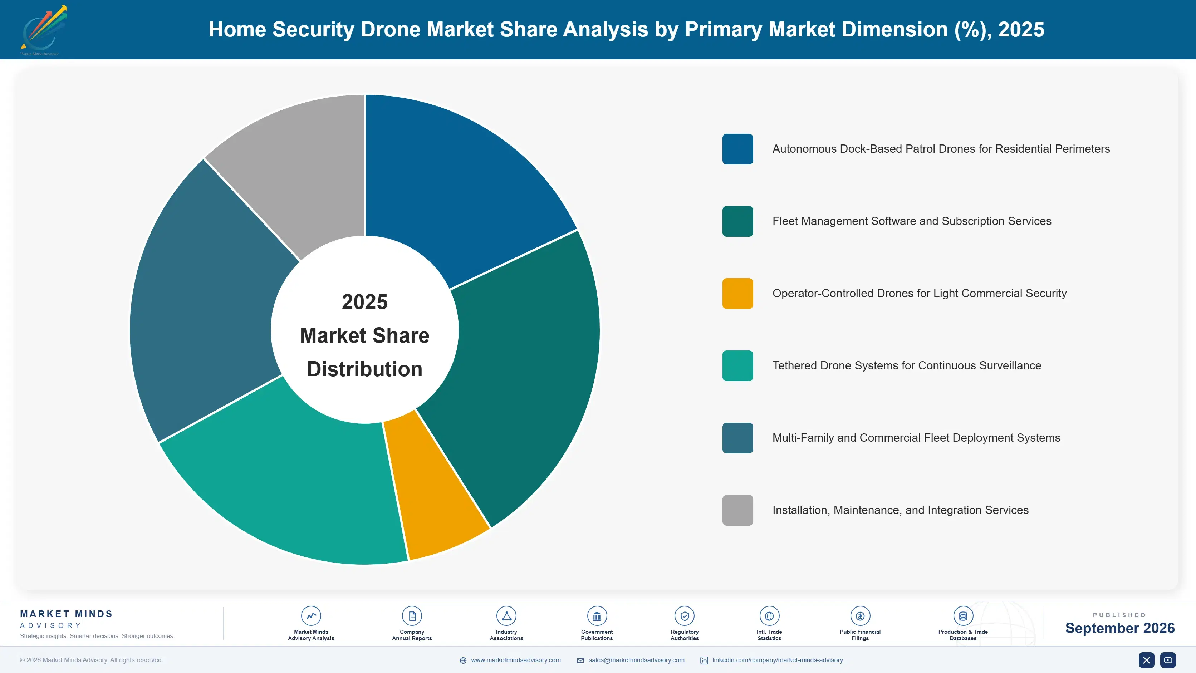Click the Intl. Trade Statistics globe icon
The width and height of the screenshot is (1196, 673).
[769, 616]
